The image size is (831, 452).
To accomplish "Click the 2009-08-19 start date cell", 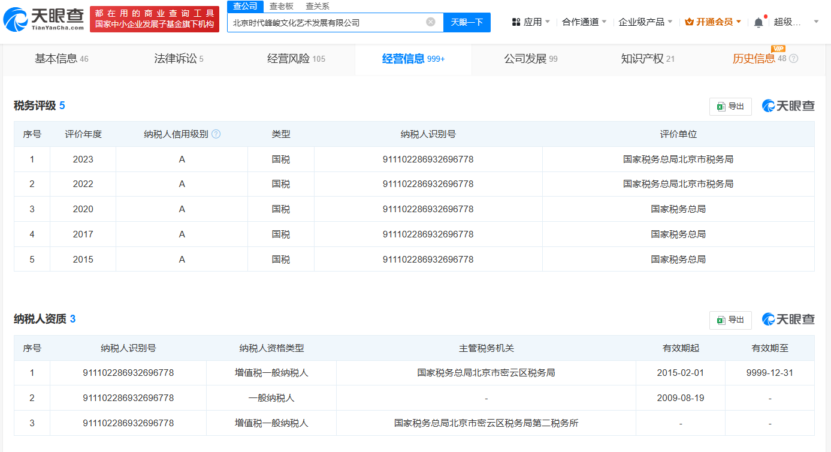I will [681, 398].
